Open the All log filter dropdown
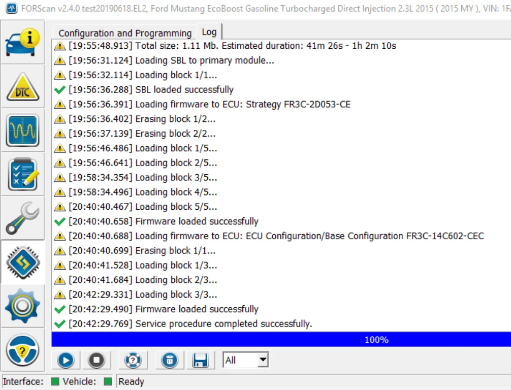The image size is (511, 390). [246, 360]
